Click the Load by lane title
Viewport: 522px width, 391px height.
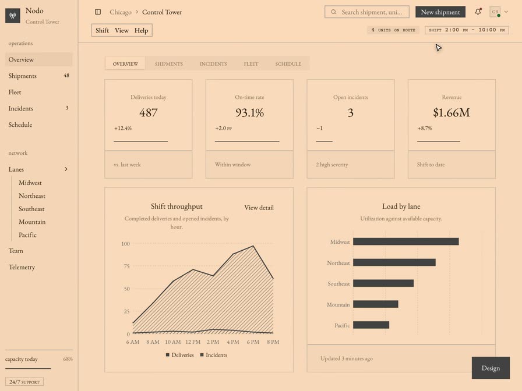(x=401, y=207)
